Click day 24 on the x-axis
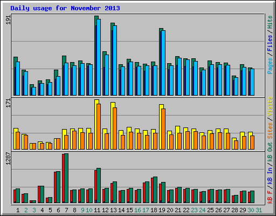This screenshot has width=276, height=216. pos(202,210)
